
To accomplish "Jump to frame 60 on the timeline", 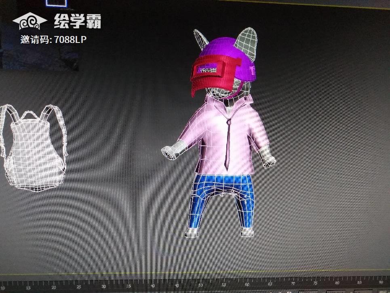I will 247,284.
